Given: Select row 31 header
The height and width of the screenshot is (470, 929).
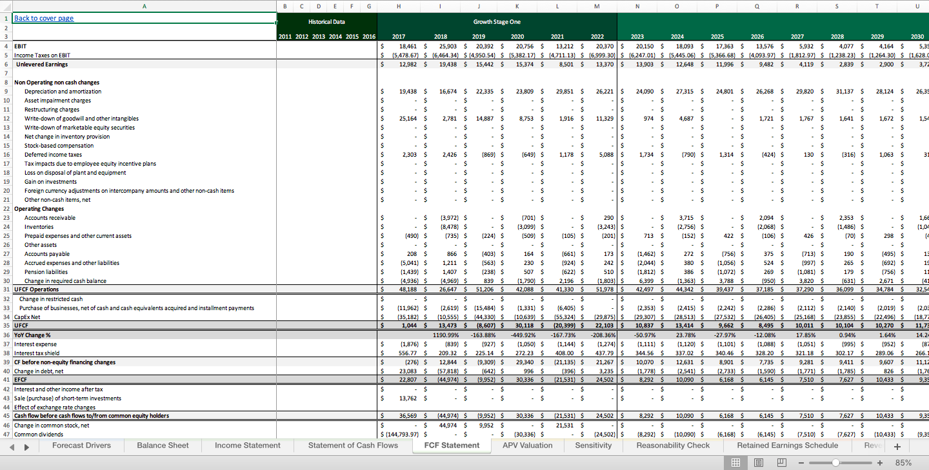Looking at the screenshot, I should tap(6, 289).
